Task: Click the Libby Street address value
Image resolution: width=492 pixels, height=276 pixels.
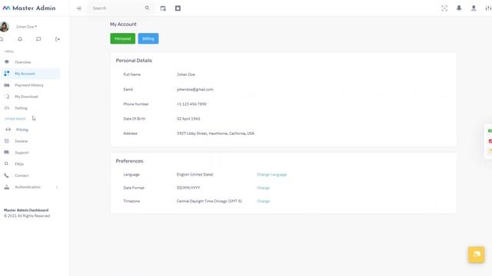Action: click(215, 133)
